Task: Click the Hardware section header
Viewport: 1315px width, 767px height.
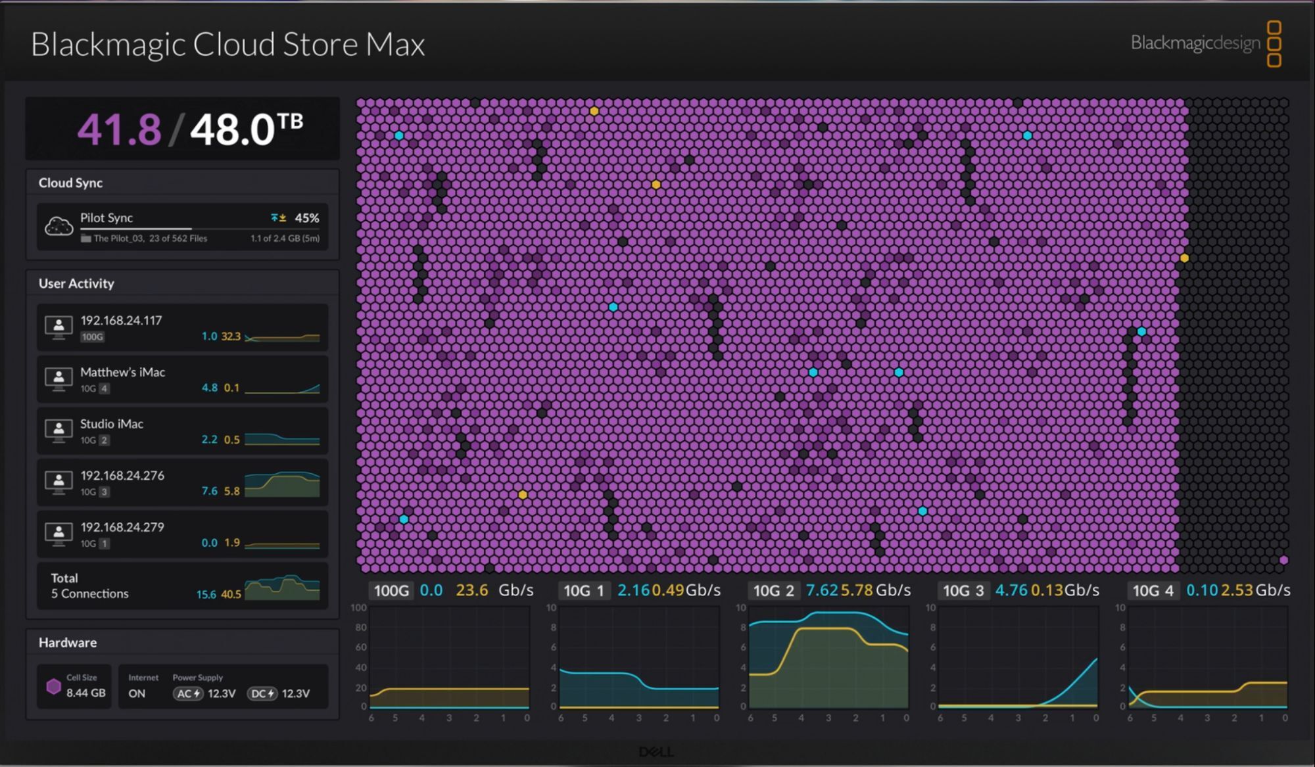Action: point(67,642)
